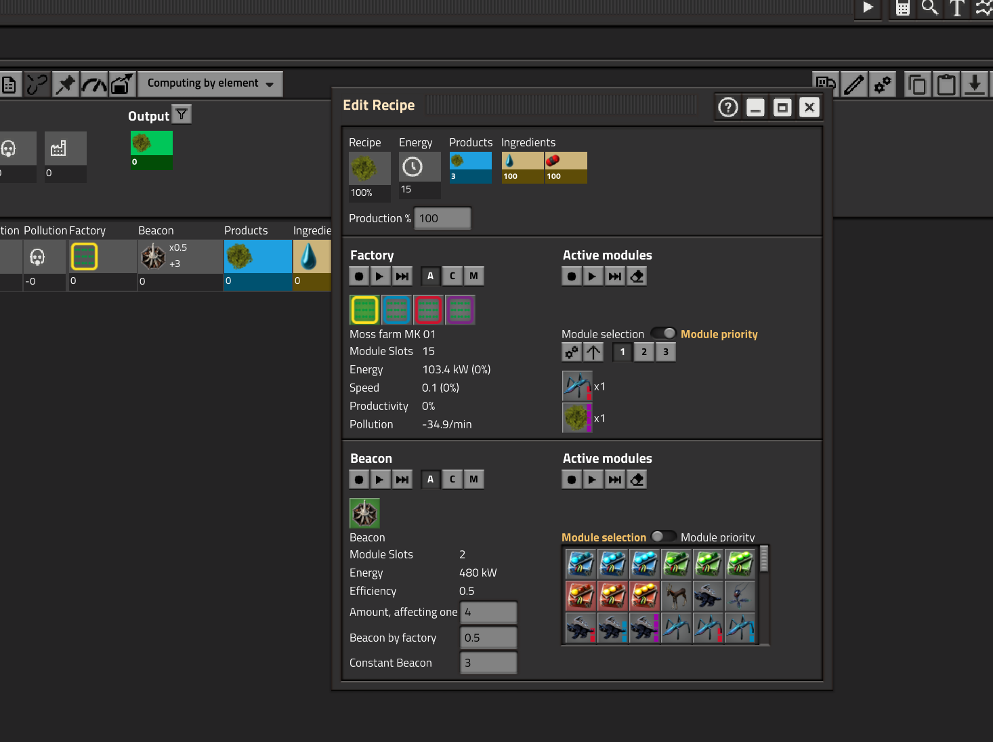Viewport: 993px width, 742px height.
Task: Open the Computing by element dropdown
Action: click(210, 83)
